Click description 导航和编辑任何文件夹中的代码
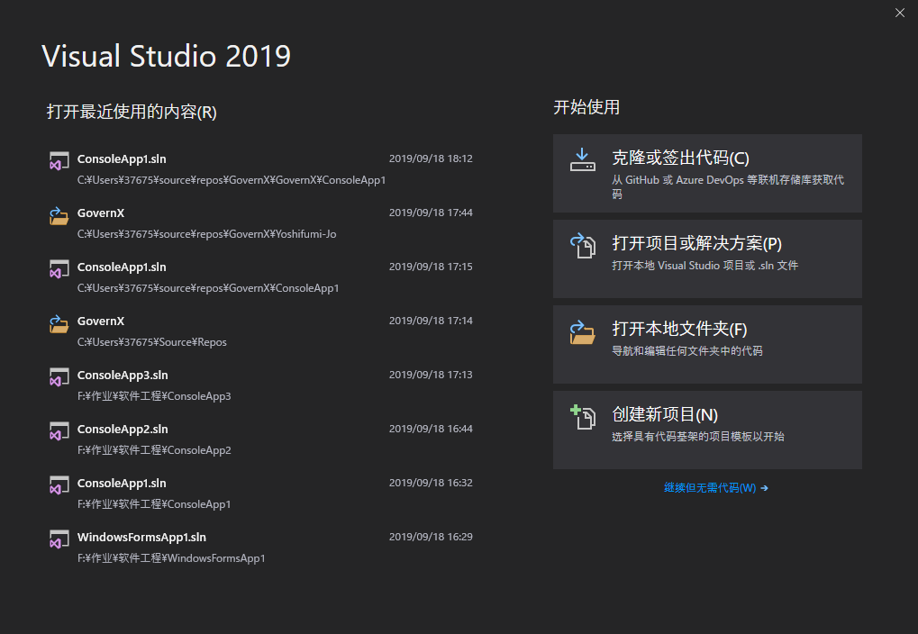The width and height of the screenshot is (918, 634). [x=687, y=350]
